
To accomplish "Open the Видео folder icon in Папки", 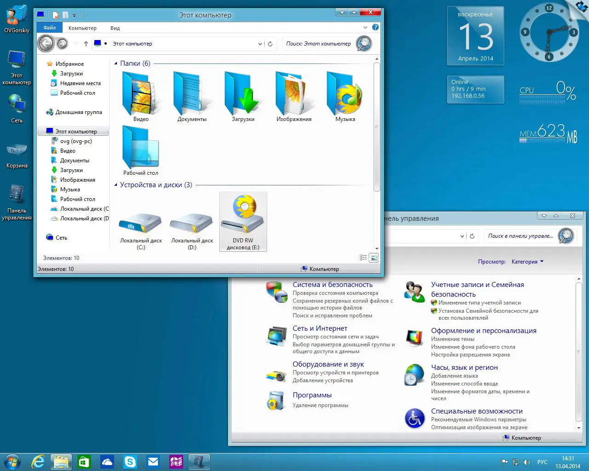I will (x=141, y=93).
